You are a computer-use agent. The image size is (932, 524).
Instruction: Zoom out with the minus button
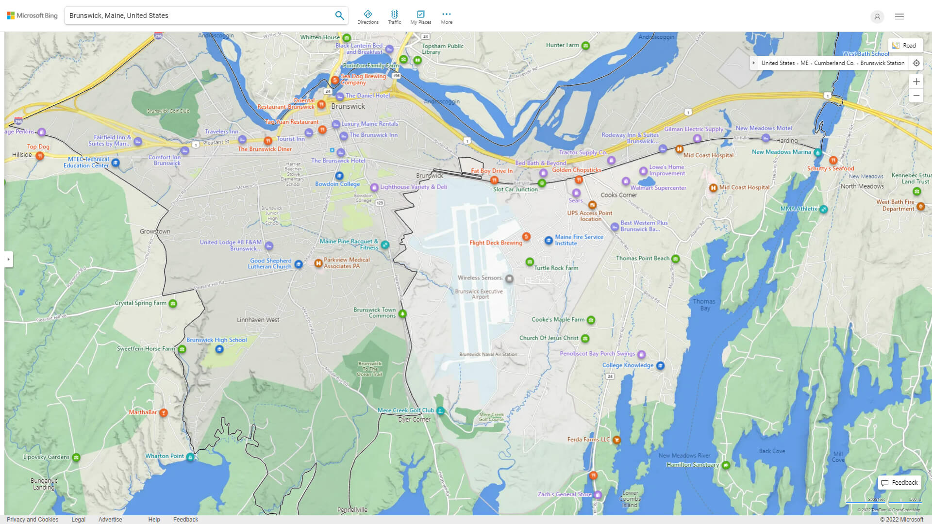[916, 96]
